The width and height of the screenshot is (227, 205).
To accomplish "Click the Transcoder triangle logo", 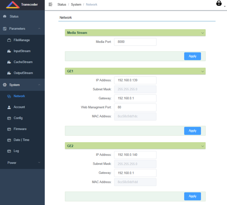I will click(13, 5).
